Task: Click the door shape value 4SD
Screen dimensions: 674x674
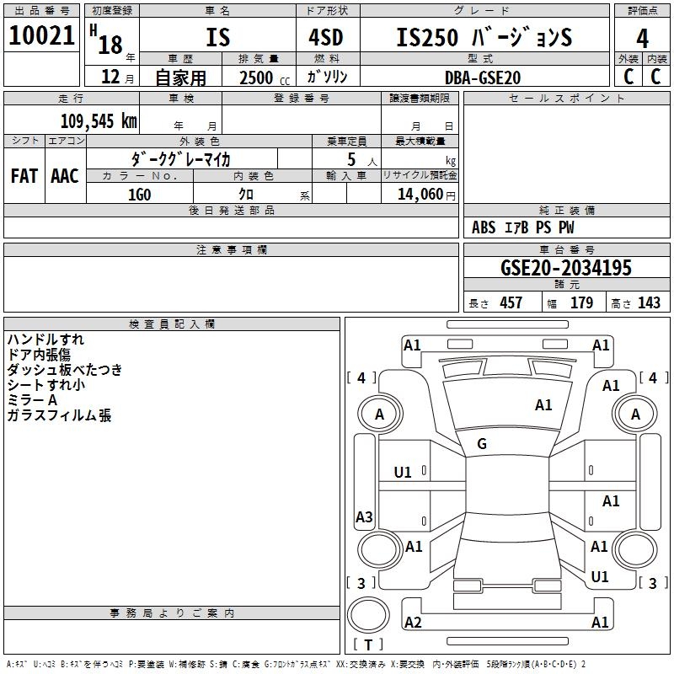Action: point(326,37)
